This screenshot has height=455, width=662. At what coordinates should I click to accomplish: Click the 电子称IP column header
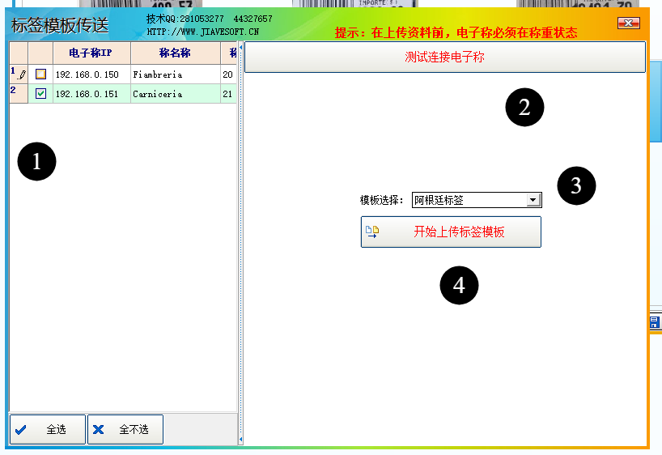point(91,53)
